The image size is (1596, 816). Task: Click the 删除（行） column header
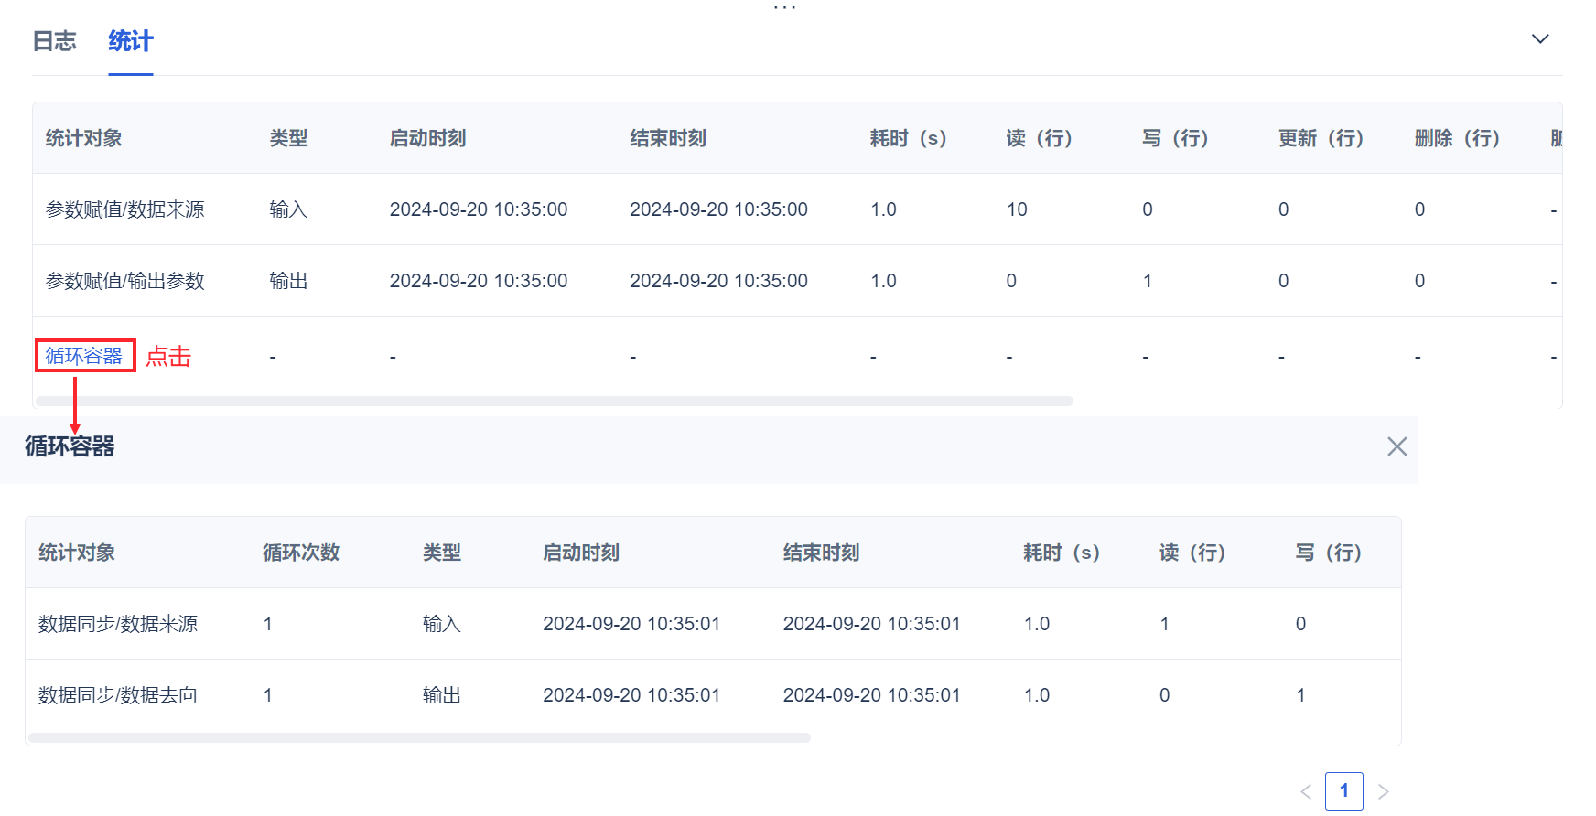(1457, 138)
